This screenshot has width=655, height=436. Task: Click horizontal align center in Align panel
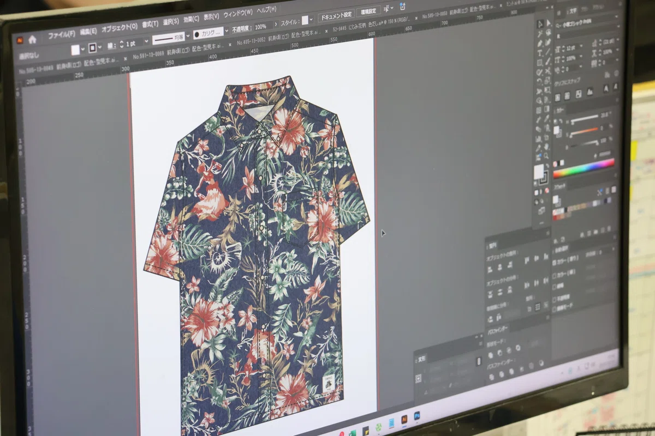[x=500, y=267]
